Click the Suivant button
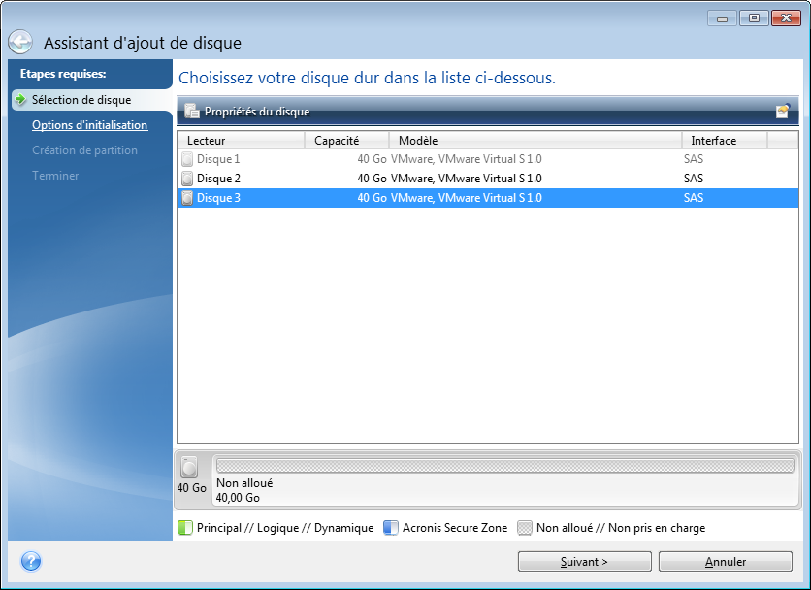Image resolution: width=811 pixels, height=590 pixels. pyautogui.click(x=584, y=562)
